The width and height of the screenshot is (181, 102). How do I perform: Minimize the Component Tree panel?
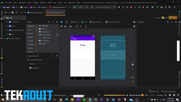57,56
